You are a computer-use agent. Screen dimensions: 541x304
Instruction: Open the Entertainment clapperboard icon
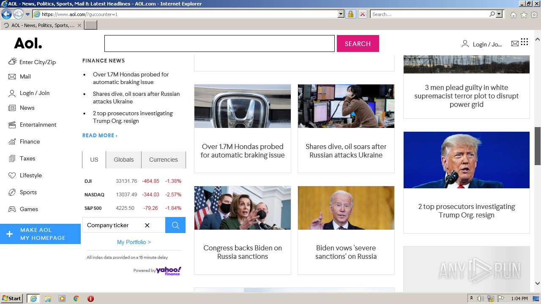pyautogui.click(x=12, y=125)
